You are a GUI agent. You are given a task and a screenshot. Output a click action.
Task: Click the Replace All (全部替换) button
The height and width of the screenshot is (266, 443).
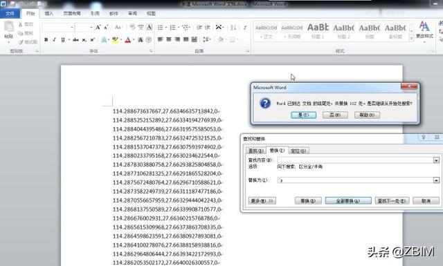point(348,201)
